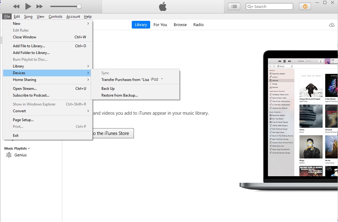The image size is (338, 222).
Task: Expand the Home Sharing submenu
Action: [47, 80]
